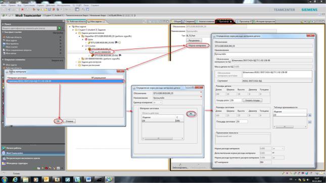Click the calculate area button beside 'Площадь детали'
Screen dimensions: 326x183
pos(252,100)
